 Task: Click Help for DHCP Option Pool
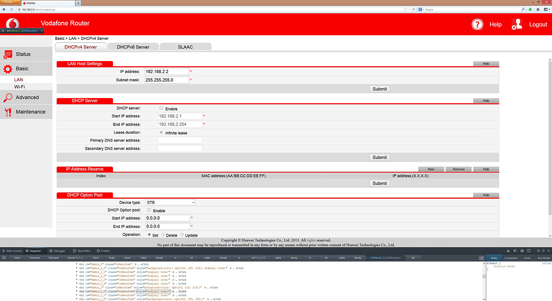coord(486,195)
